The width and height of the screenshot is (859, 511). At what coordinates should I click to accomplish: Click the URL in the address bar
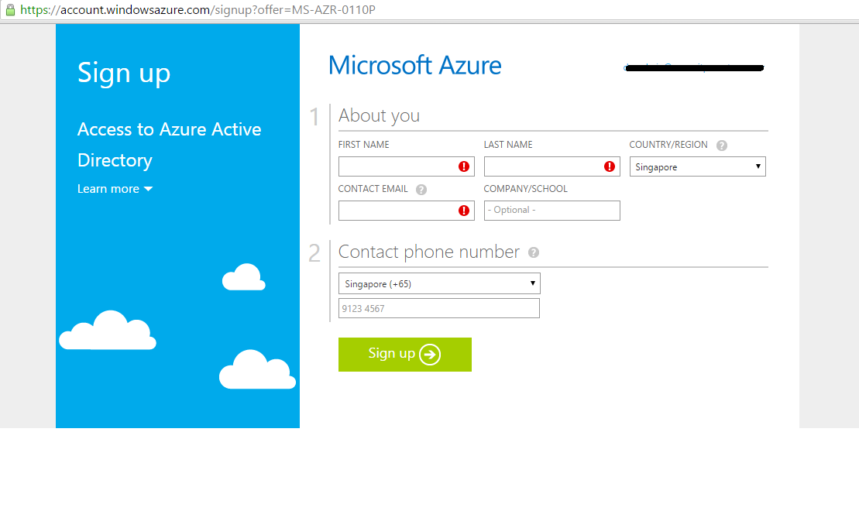click(198, 10)
